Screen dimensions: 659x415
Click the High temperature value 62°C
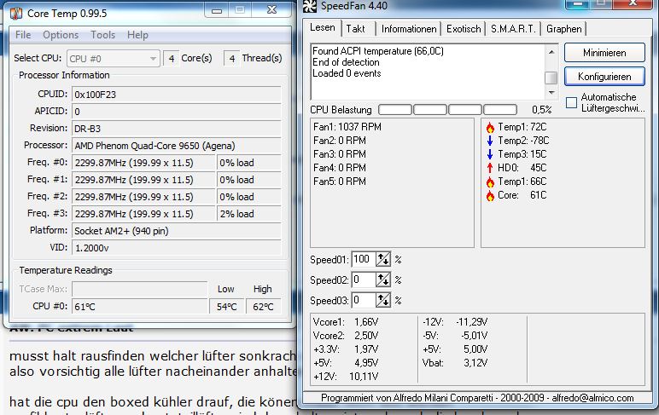click(263, 307)
